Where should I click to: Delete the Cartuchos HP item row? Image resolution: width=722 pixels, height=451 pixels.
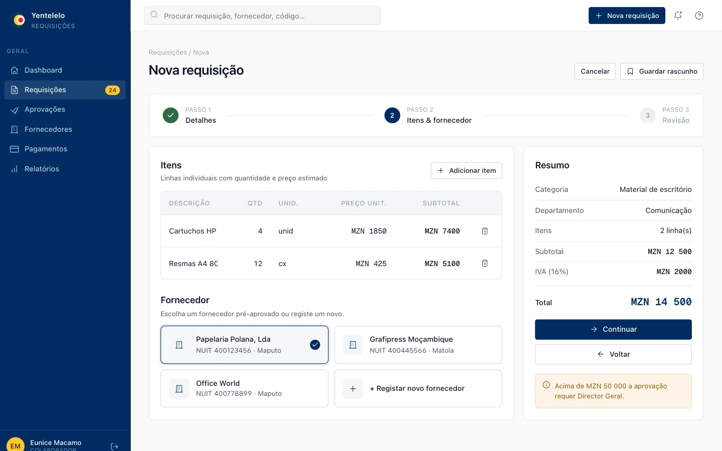(485, 231)
